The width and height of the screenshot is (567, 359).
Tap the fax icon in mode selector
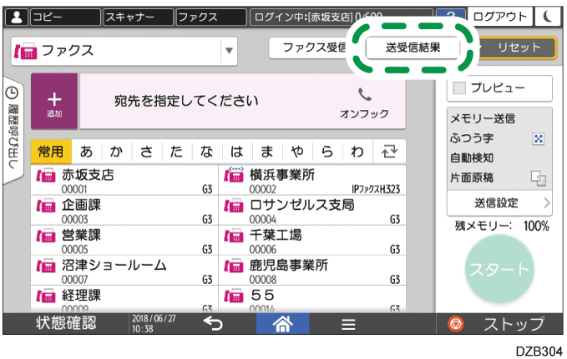pyautogui.click(x=25, y=51)
